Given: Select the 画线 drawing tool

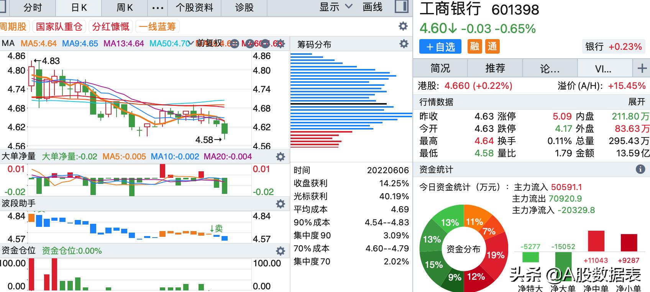Looking at the screenshot, I should click(373, 7).
